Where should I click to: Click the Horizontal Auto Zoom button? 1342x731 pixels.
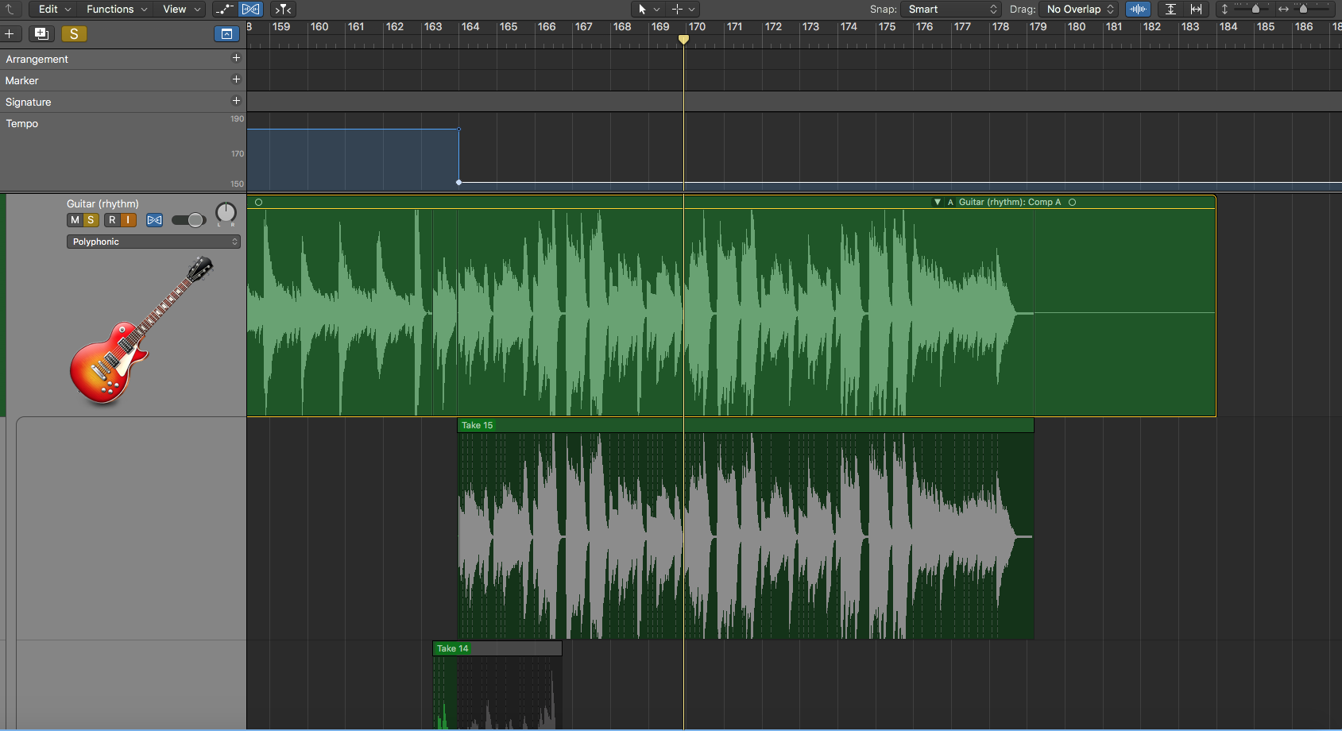pyautogui.click(x=1196, y=9)
